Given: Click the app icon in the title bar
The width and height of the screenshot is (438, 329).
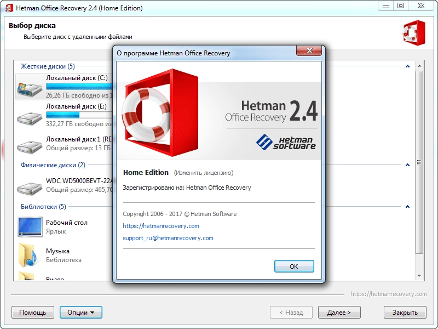Looking at the screenshot, I should pyautogui.click(x=9, y=8).
